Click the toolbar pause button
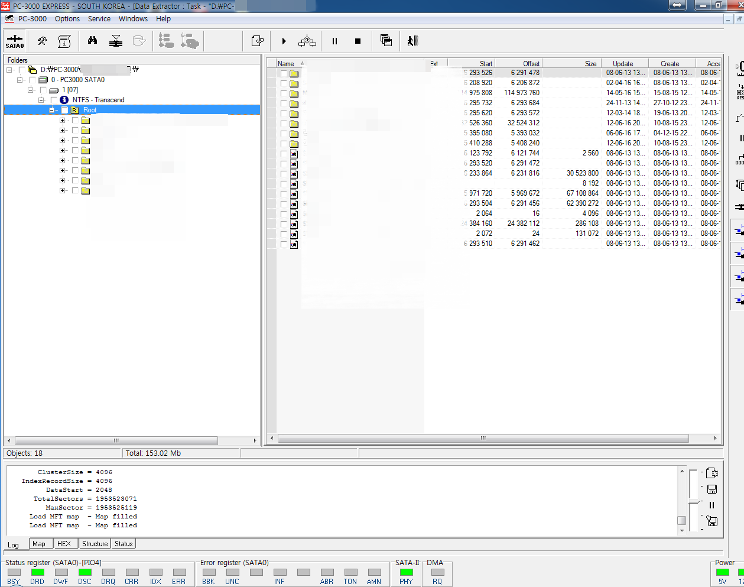744x587 pixels. (x=334, y=41)
